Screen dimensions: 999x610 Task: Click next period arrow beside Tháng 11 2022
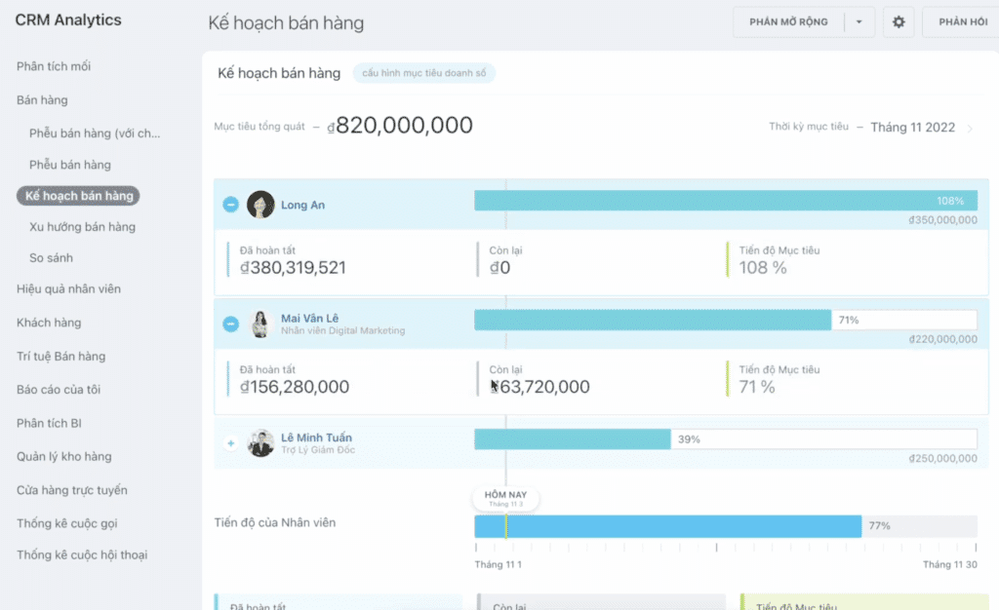pos(970,128)
